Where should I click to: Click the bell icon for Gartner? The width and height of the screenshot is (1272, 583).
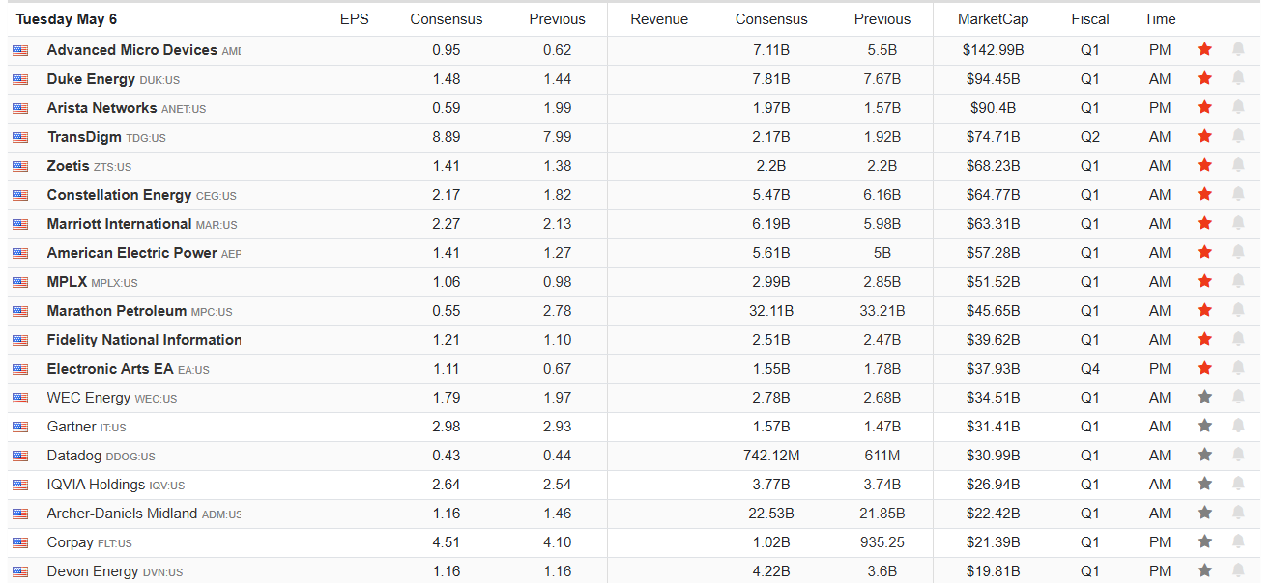pyautogui.click(x=1238, y=426)
